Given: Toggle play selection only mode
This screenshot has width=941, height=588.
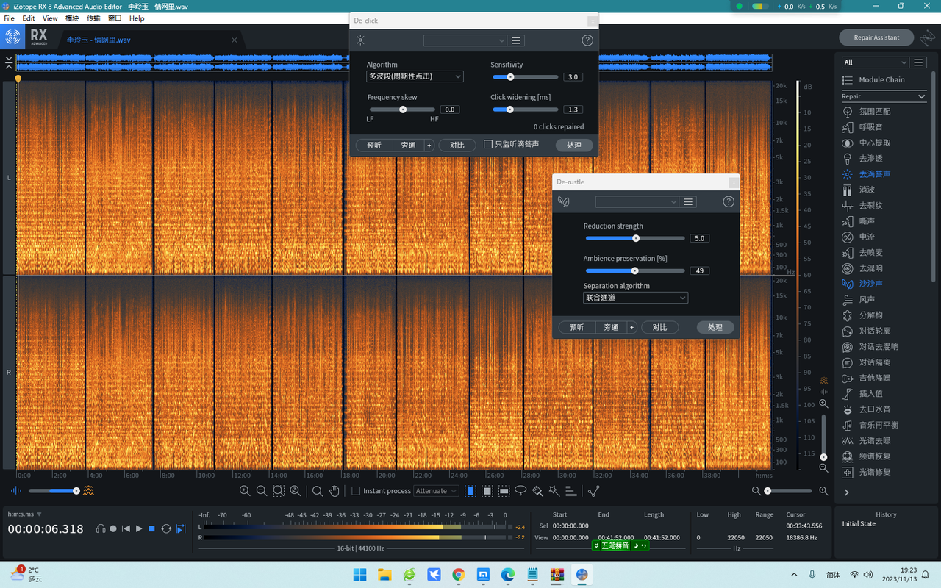Looking at the screenshot, I should 181,528.
